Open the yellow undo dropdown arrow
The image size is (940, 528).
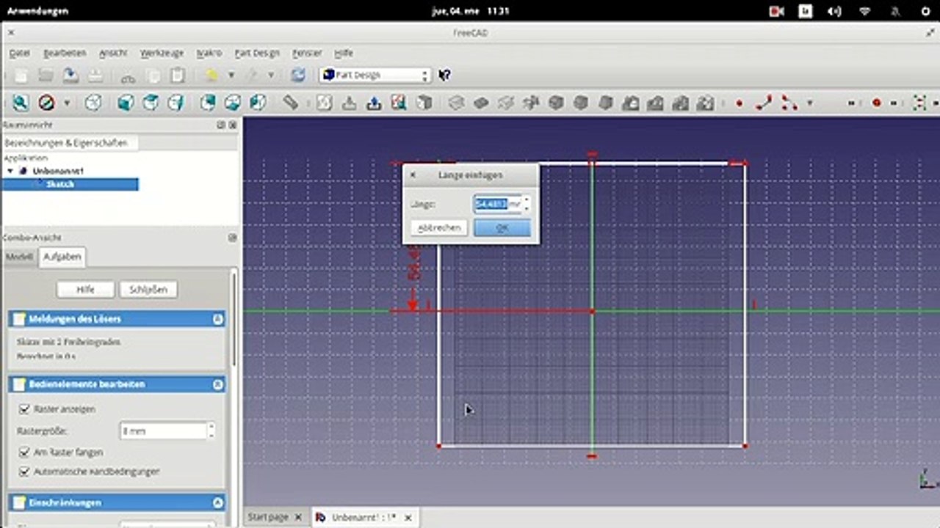(x=231, y=75)
